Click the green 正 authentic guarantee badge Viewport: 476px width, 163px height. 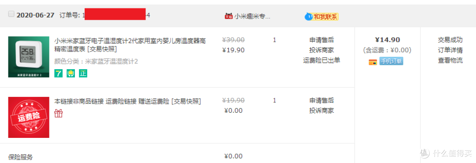click(x=83, y=73)
